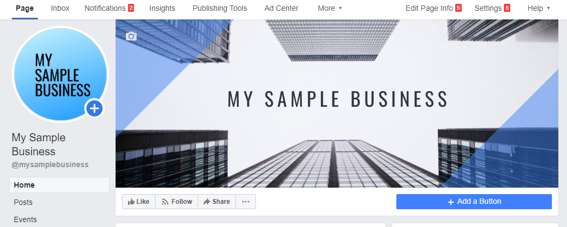Expand the More dropdown menu
The image size is (567, 227).
(x=330, y=8)
